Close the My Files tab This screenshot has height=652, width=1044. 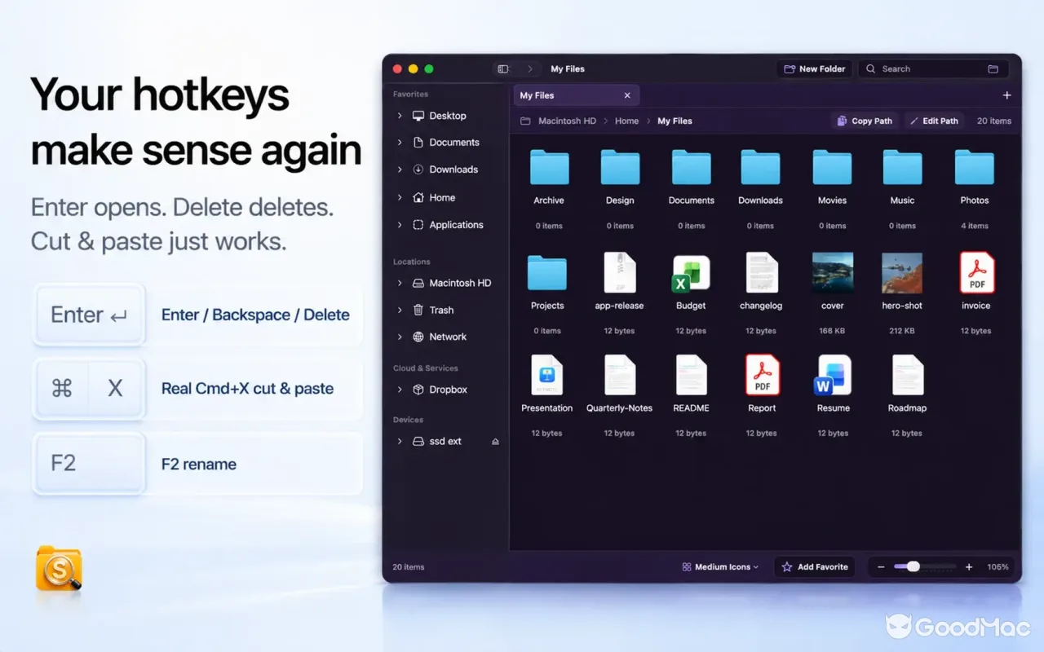(x=627, y=95)
